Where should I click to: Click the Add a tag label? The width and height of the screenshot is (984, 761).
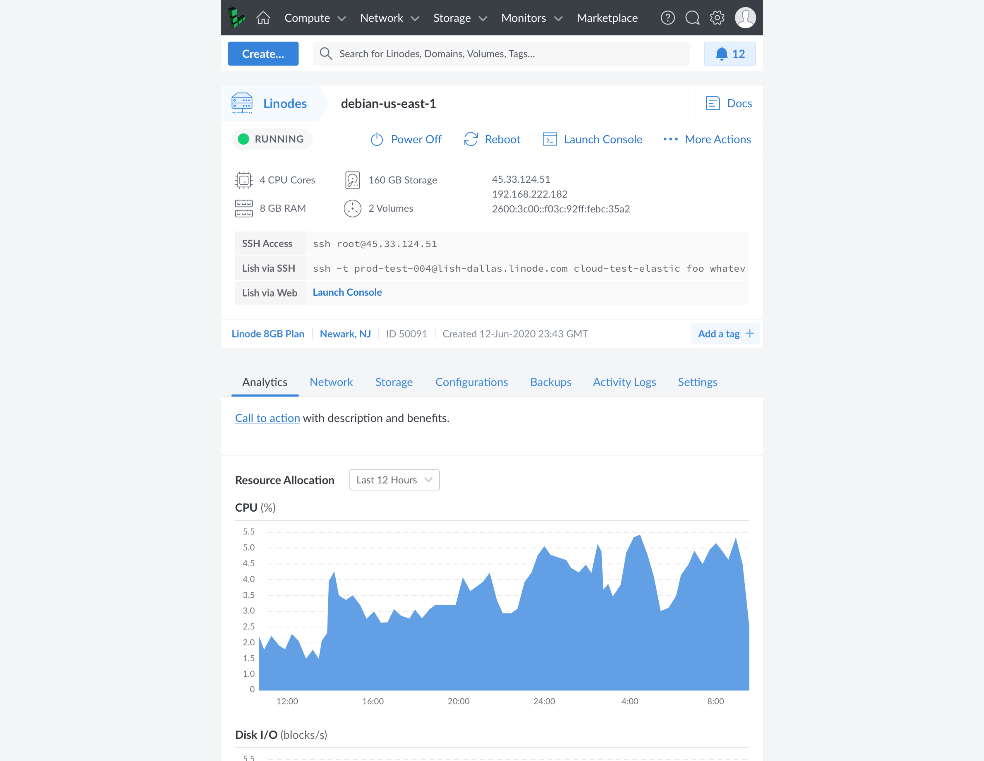(x=719, y=334)
